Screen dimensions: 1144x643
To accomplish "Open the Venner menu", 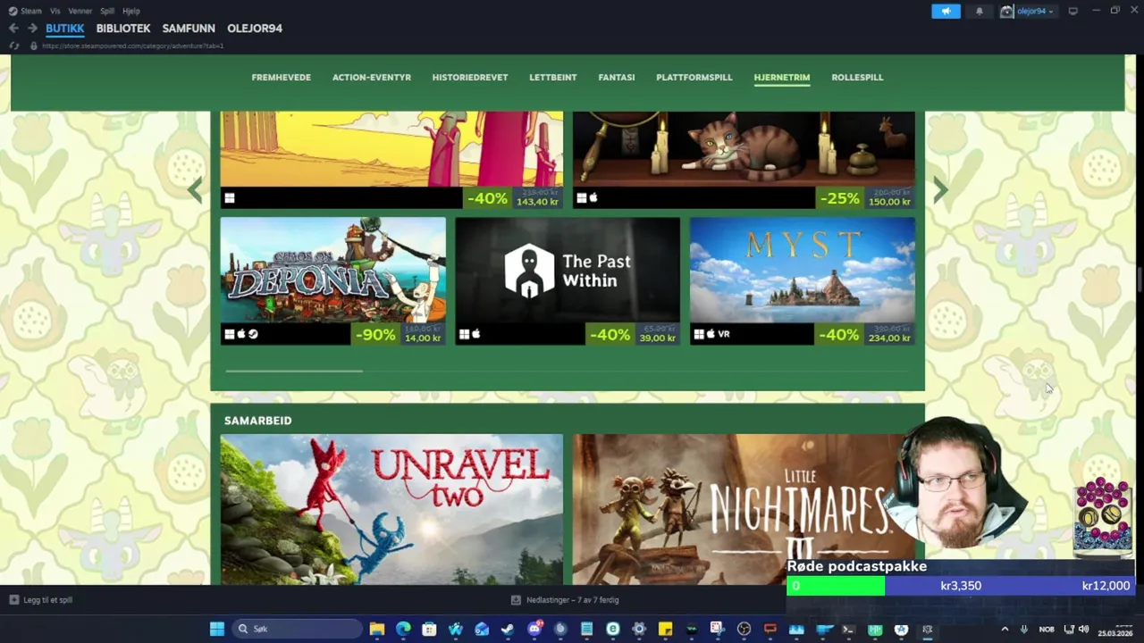I will [x=80, y=11].
